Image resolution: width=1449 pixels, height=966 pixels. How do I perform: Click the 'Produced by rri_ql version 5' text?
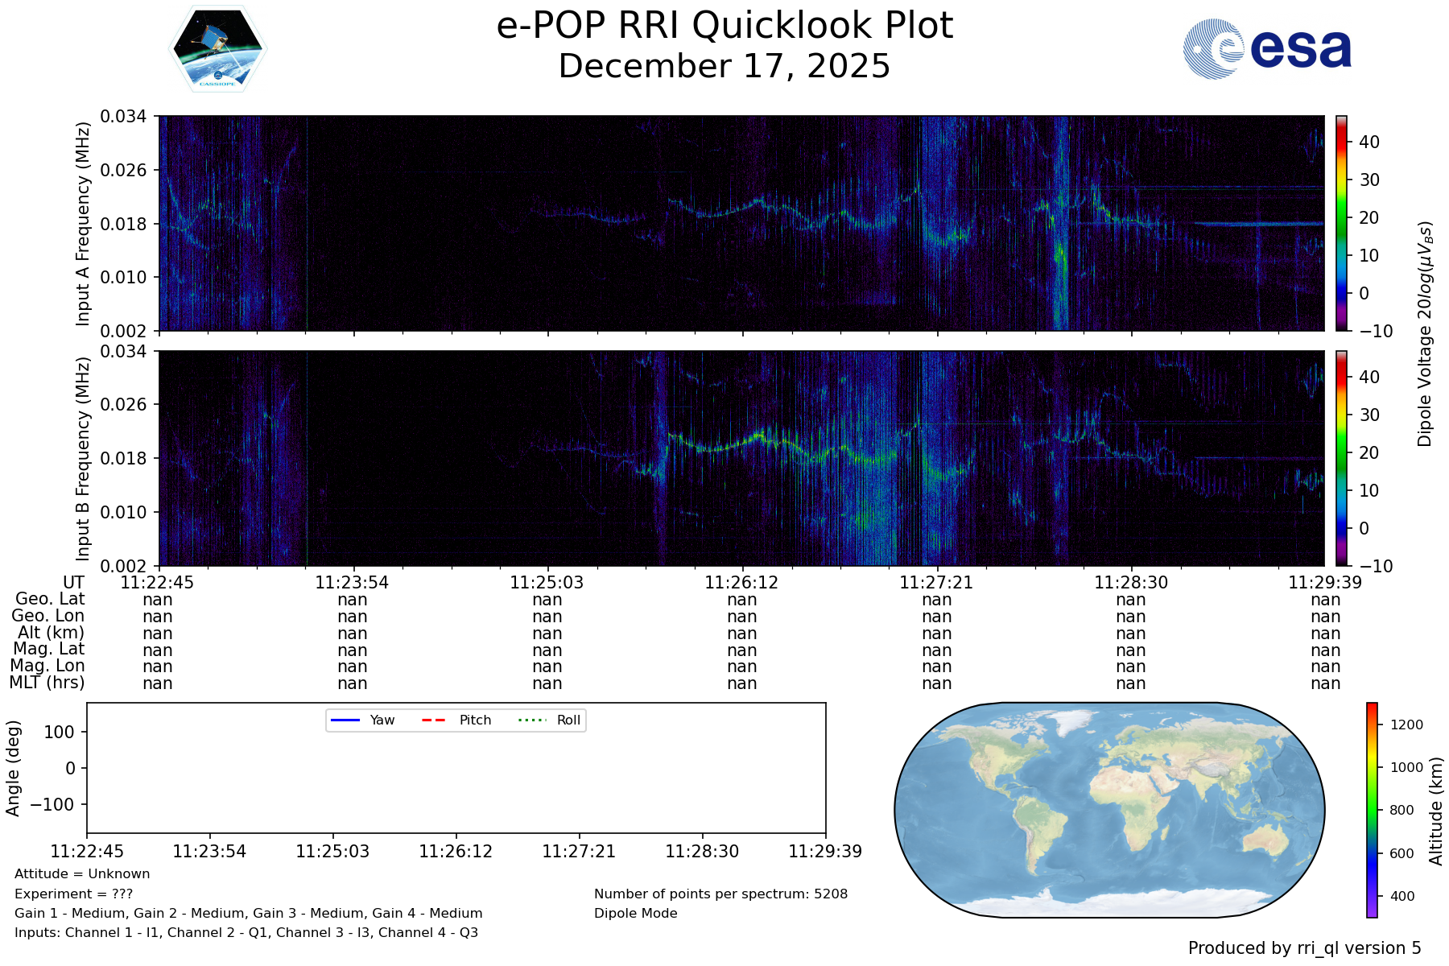click(x=1304, y=948)
